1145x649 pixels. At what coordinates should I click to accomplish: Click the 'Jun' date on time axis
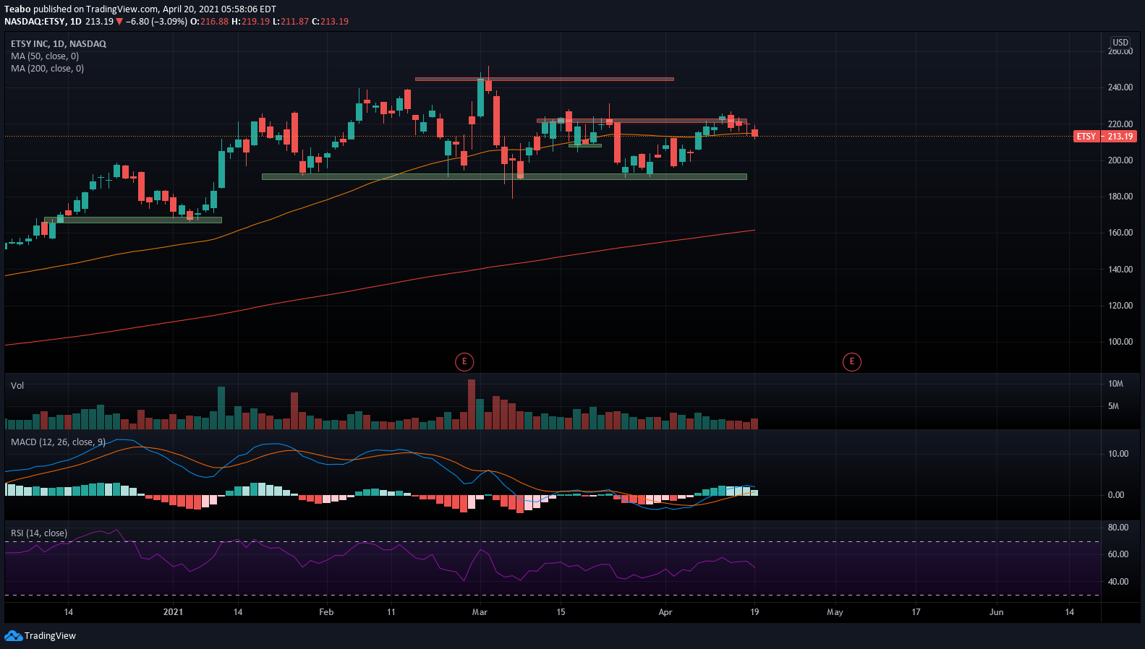(997, 612)
